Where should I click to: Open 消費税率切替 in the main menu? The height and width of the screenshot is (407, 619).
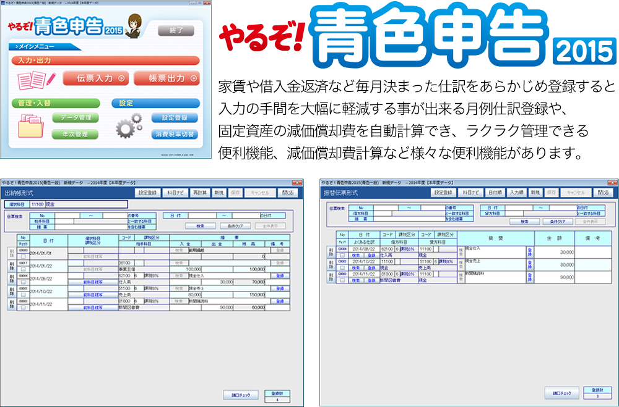click(175, 134)
